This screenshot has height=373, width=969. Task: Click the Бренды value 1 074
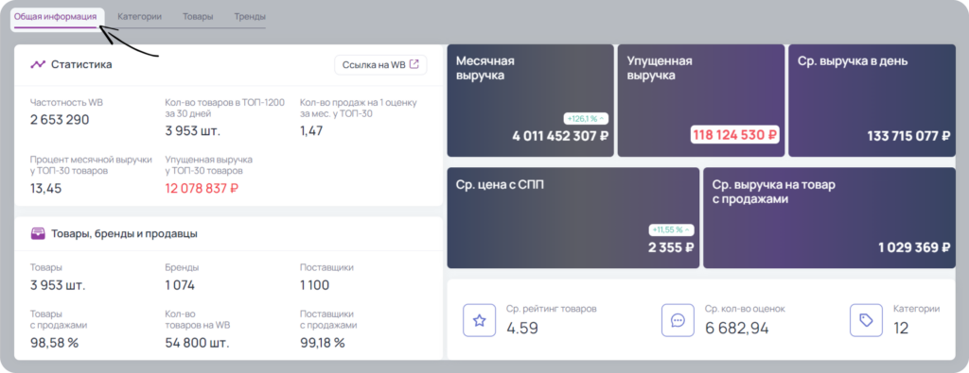(180, 285)
